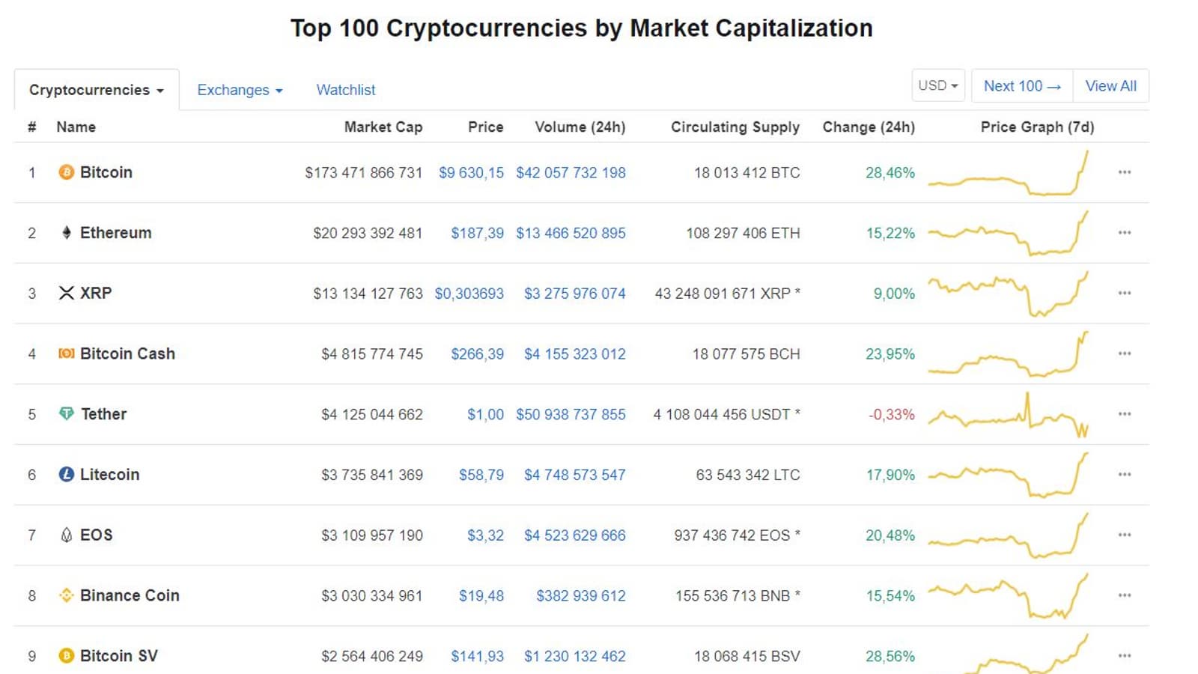Expand the Exchanges dropdown menu
Viewport: 1198px width, 674px height.
[240, 90]
